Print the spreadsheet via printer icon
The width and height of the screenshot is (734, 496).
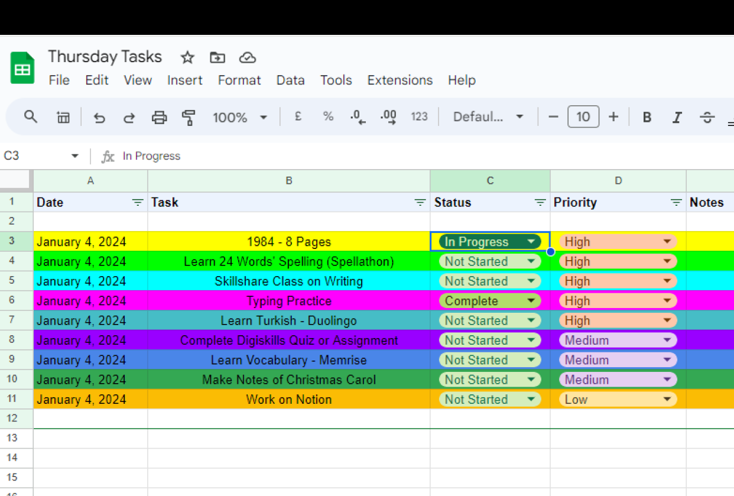pos(159,118)
